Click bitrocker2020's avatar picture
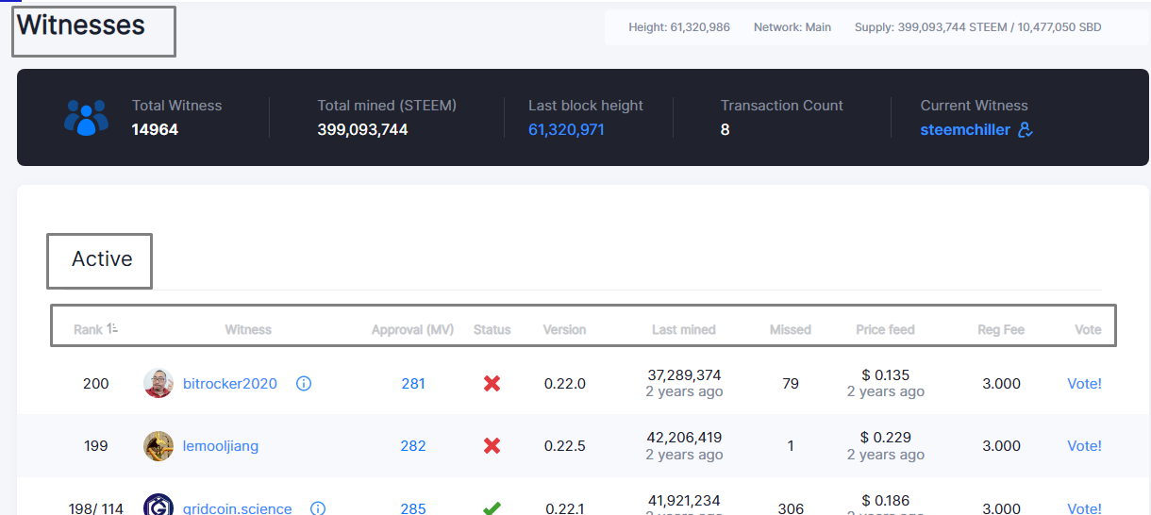This screenshot has width=1151, height=515. (158, 384)
